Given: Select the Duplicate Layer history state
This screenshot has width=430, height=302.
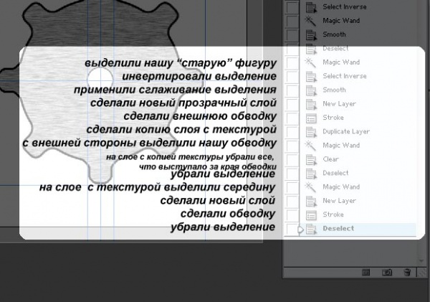Looking at the screenshot, I should pyautogui.click(x=345, y=132).
